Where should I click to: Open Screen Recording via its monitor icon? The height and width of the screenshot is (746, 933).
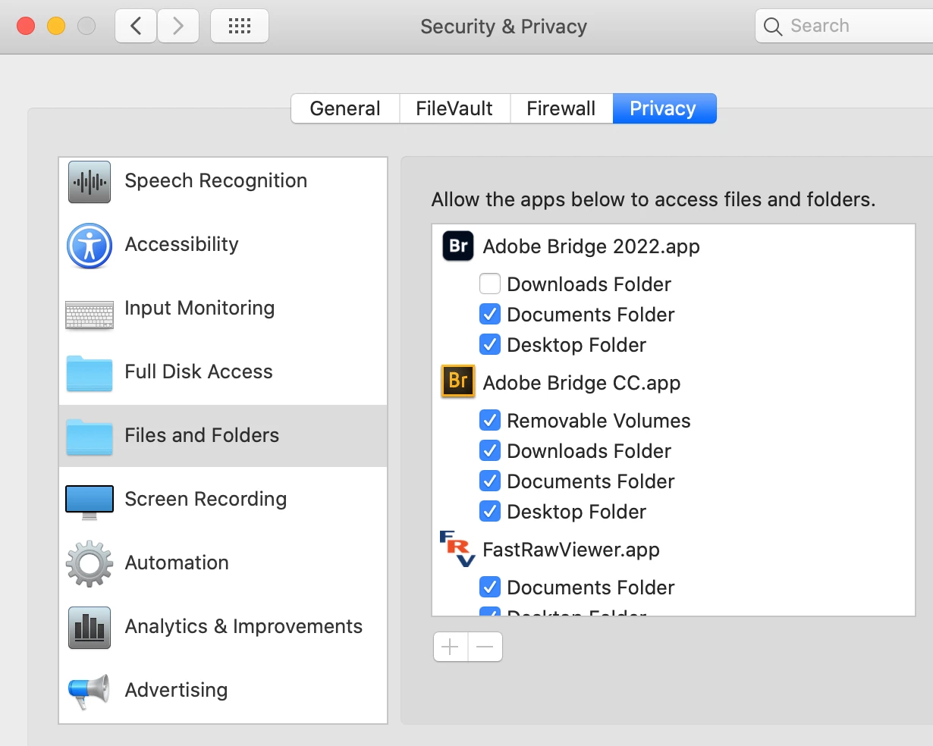coord(90,500)
